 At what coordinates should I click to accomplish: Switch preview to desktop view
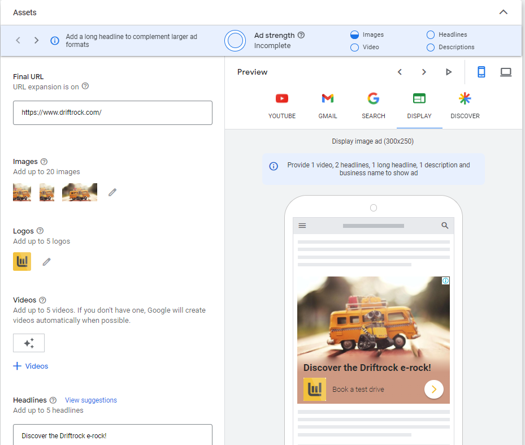(505, 72)
